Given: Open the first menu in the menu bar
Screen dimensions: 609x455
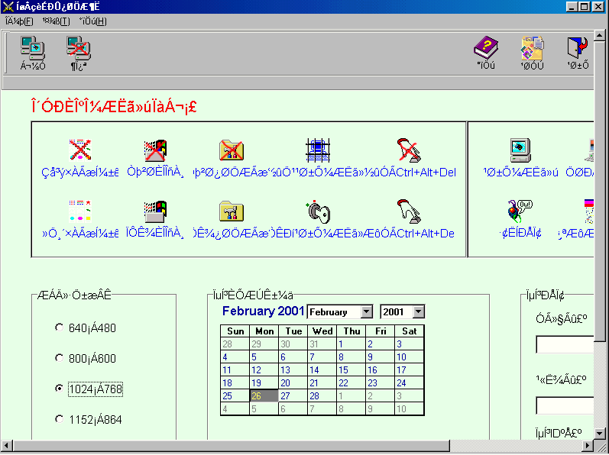Looking at the screenshot, I should click(x=19, y=21).
